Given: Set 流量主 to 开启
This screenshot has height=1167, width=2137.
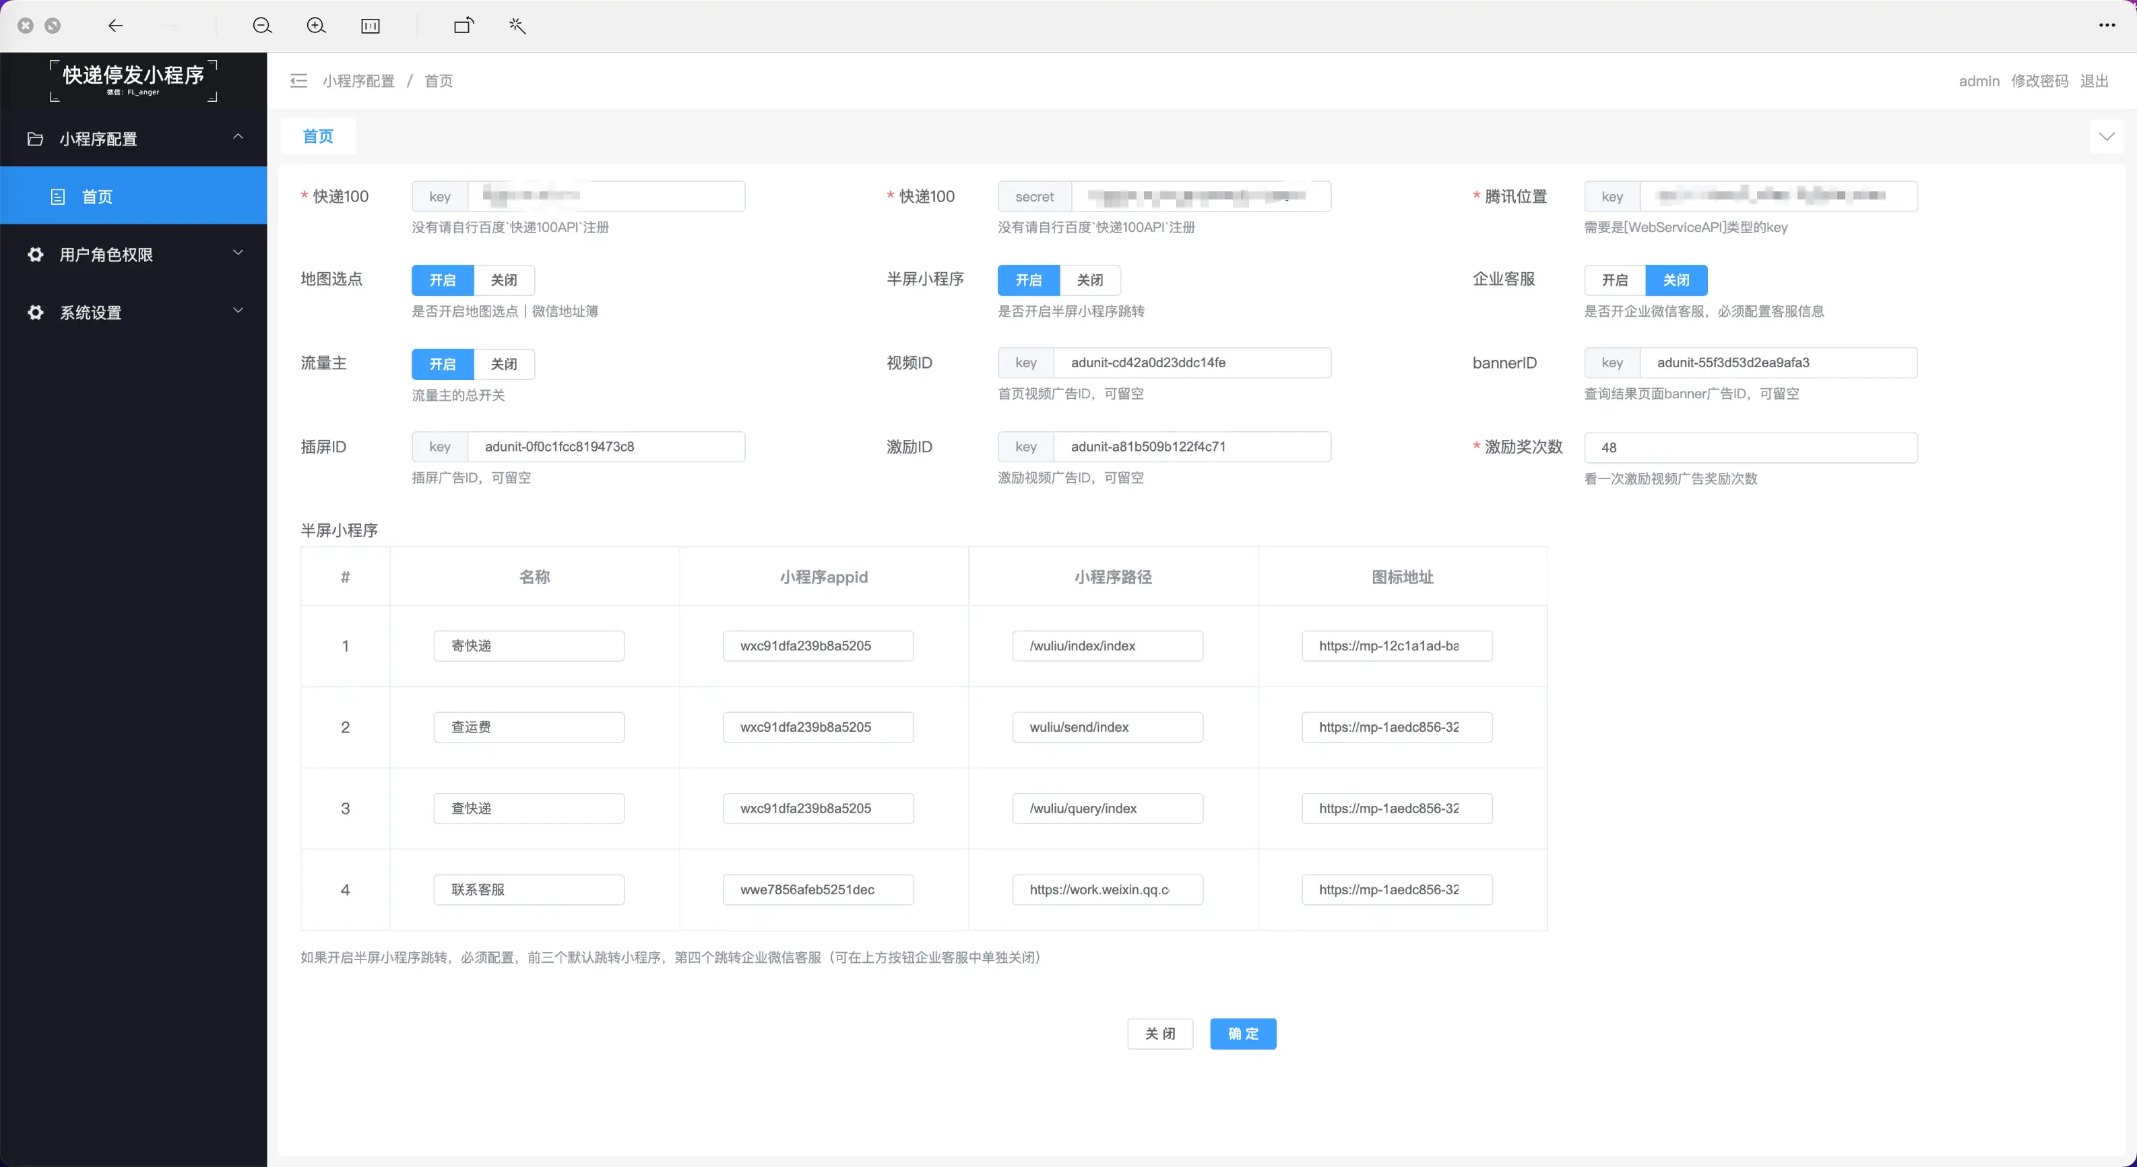Looking at the screenshot, I should (442, 363).
